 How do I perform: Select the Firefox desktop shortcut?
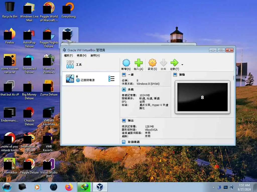point(10,36)
